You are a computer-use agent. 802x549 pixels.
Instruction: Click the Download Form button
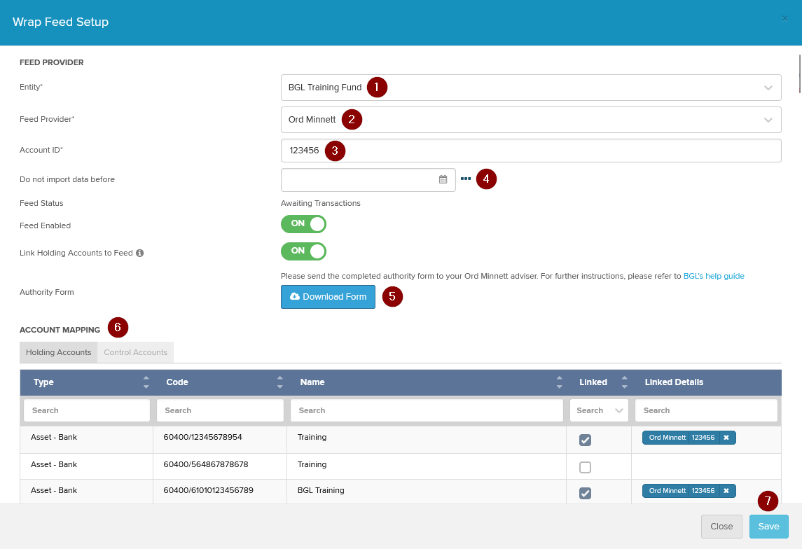pyautogui.click(x=328, y=297)
